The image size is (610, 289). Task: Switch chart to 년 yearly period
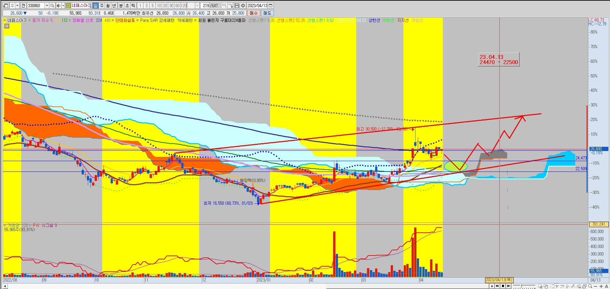coord(114,6)
